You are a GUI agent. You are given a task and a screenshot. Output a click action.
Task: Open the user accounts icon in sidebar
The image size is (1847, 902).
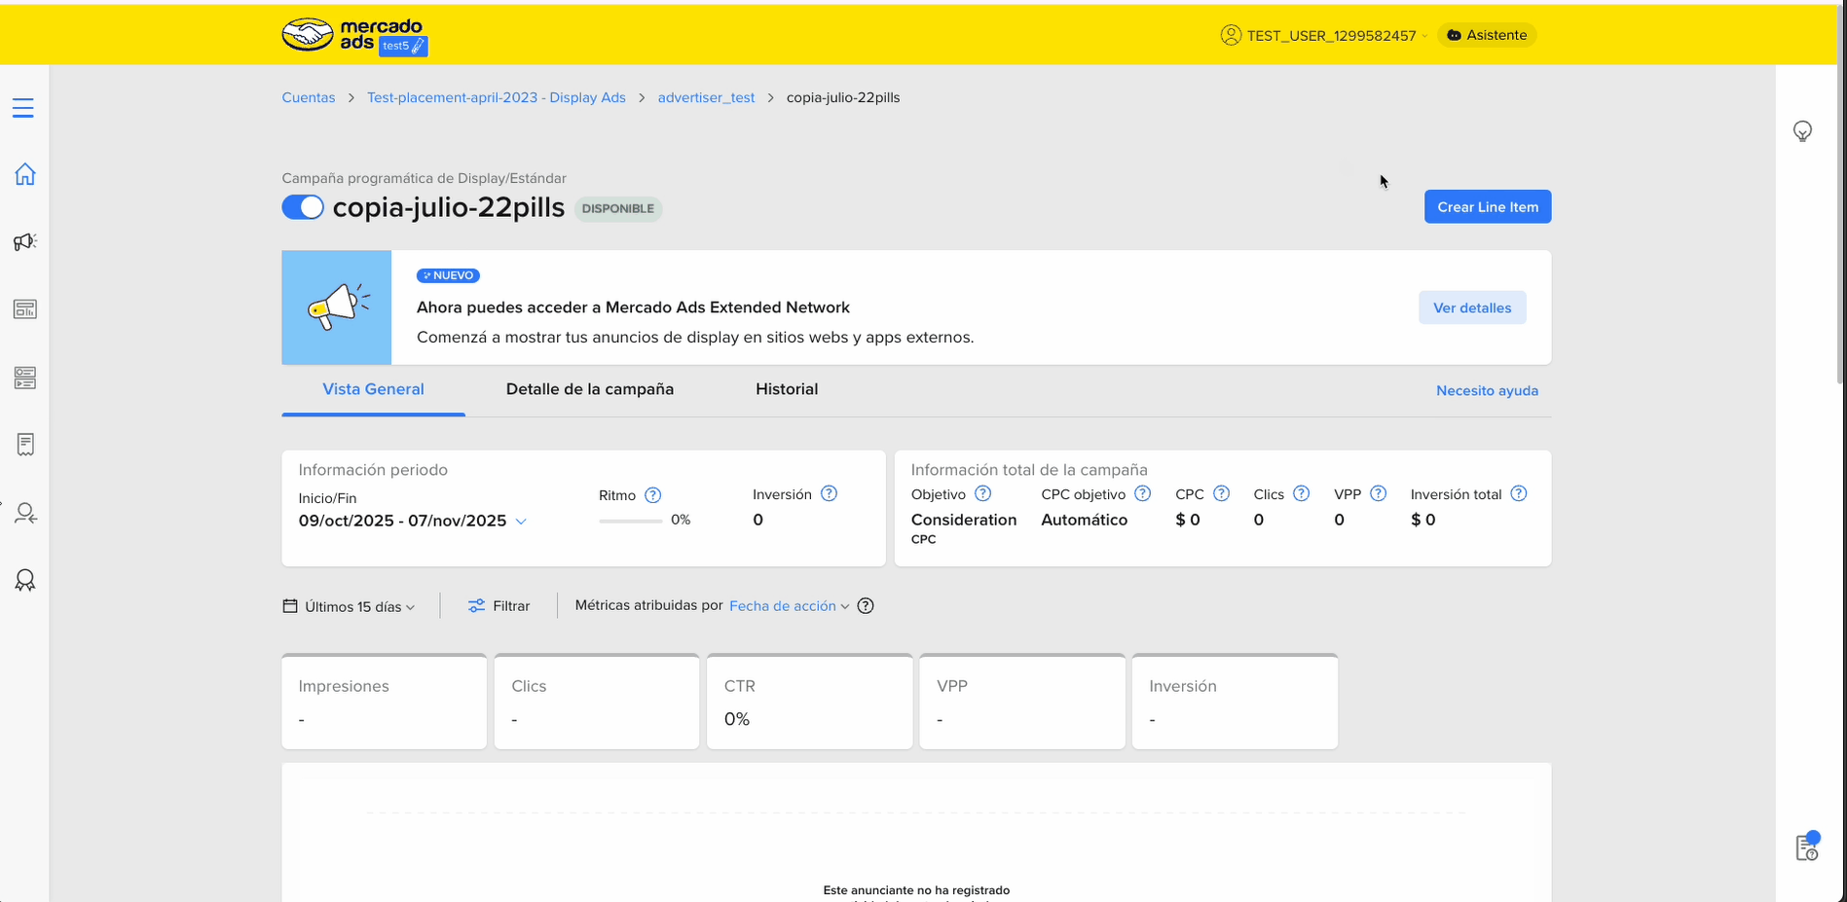click(x=25, y=513)
